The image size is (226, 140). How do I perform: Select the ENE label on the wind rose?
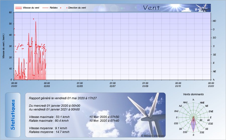211,111
